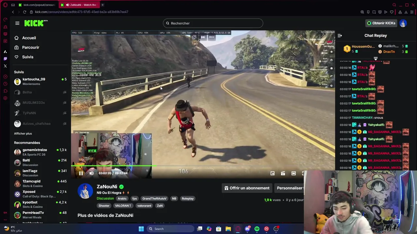Open Windows Start menu
The height and width of the screenshot is (234, 417).
pos(141,229)
